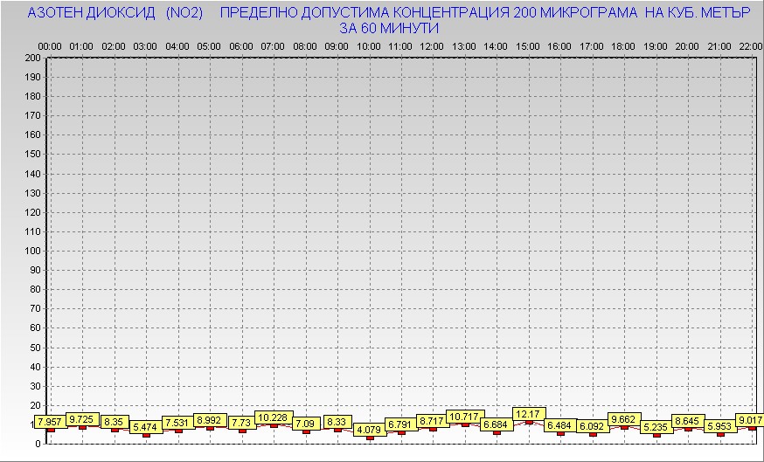Click the subtitle 'ЗА 60 МИНУТИ'
This screenshot has height=462, width=764.
tap(389, 28)
